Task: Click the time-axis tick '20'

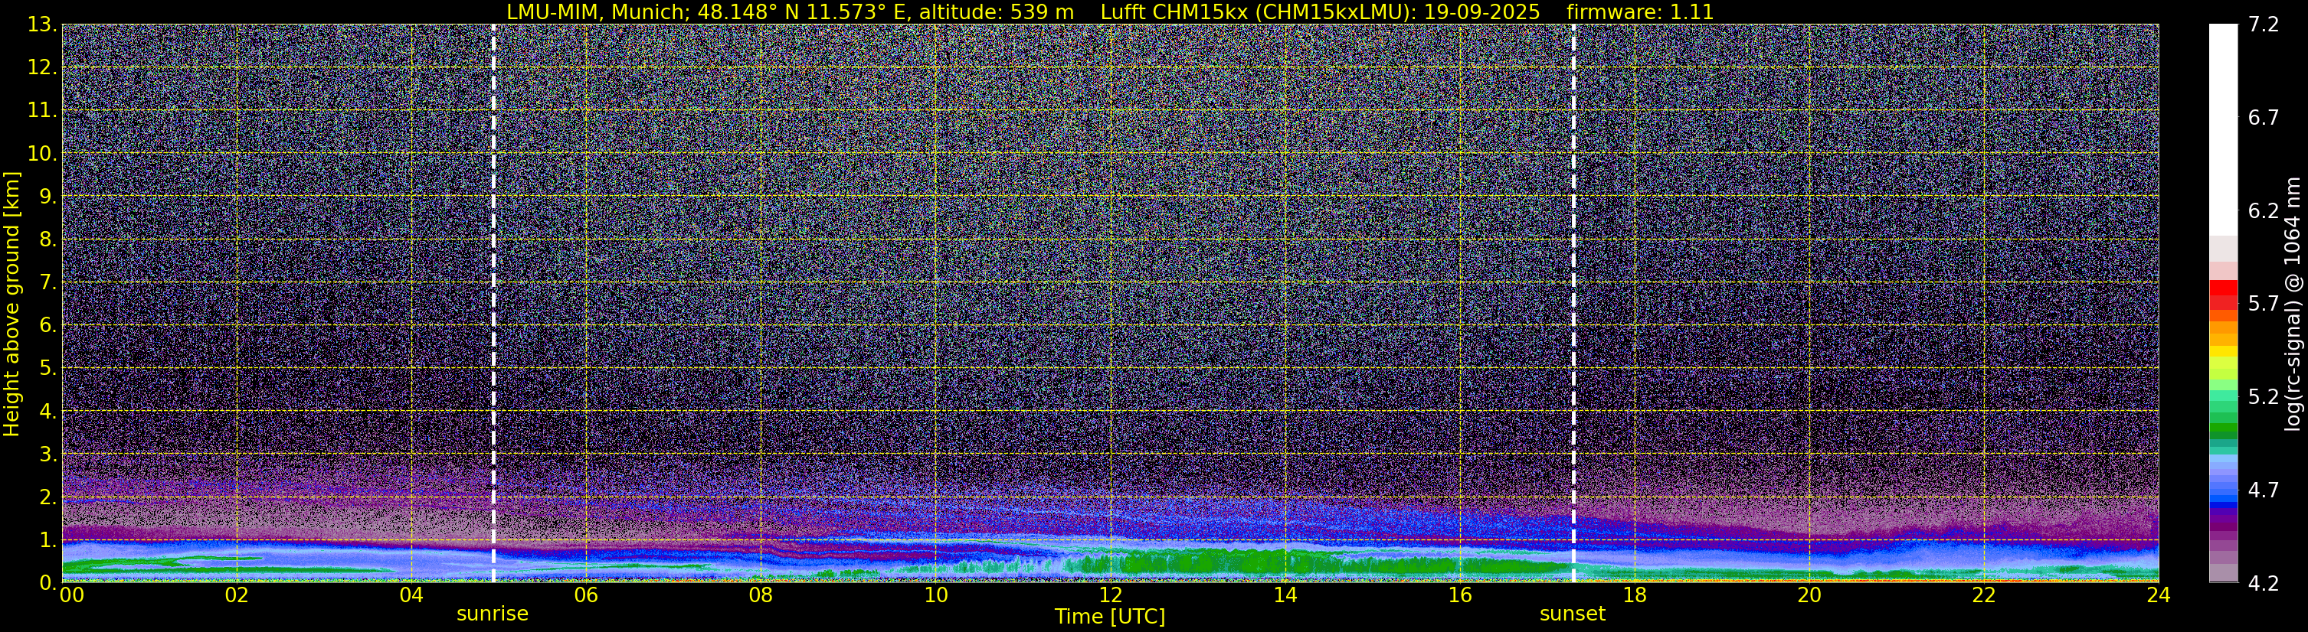Action: point(1809,595)
